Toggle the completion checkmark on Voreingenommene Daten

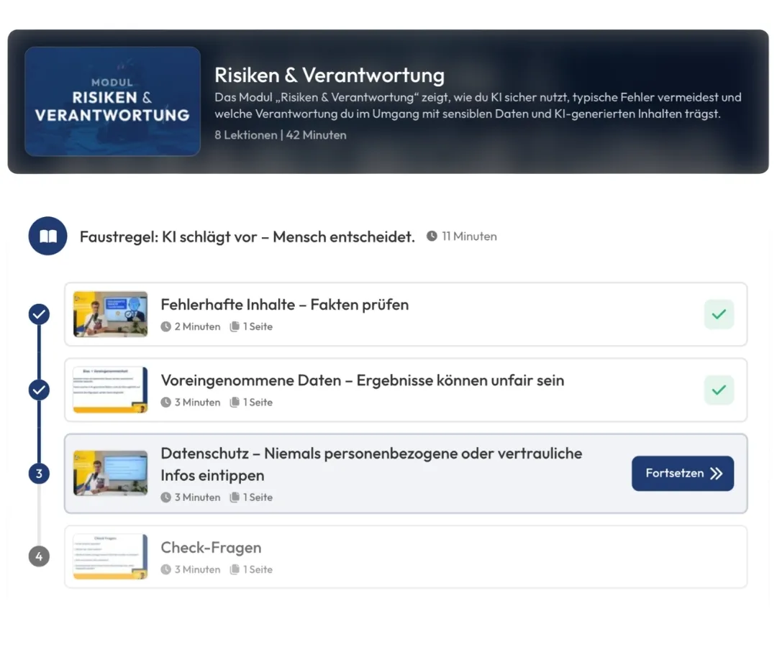pyautogui.click(x=719, y=390)
